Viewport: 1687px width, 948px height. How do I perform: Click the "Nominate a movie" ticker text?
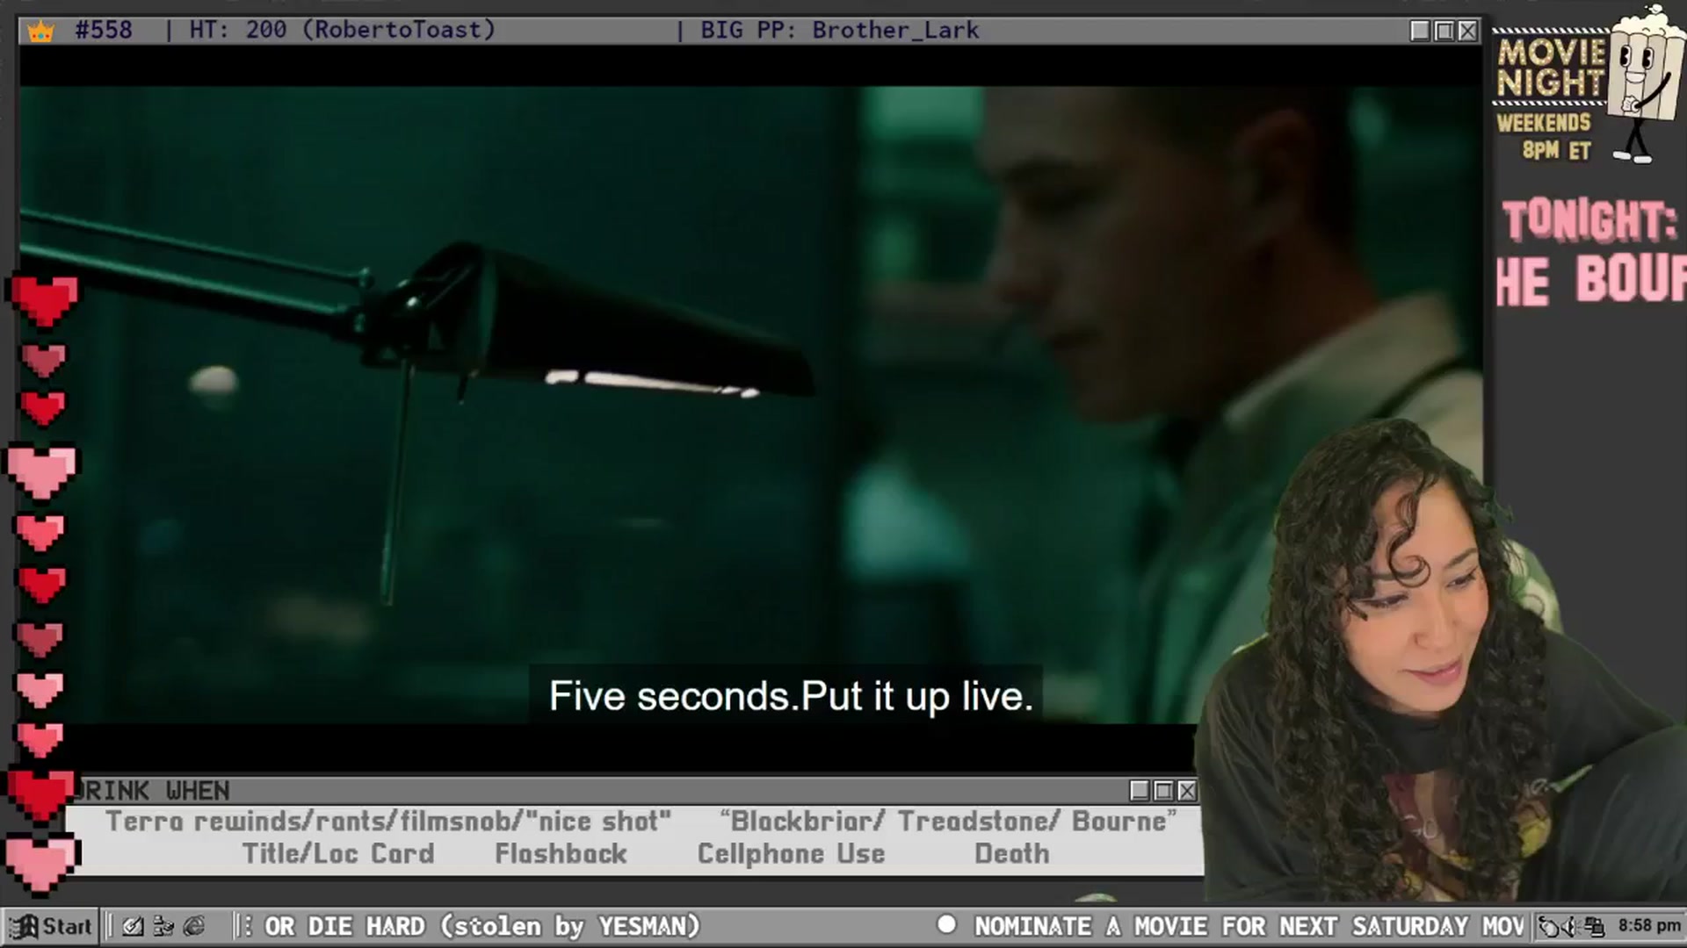tap(1249, 926)
